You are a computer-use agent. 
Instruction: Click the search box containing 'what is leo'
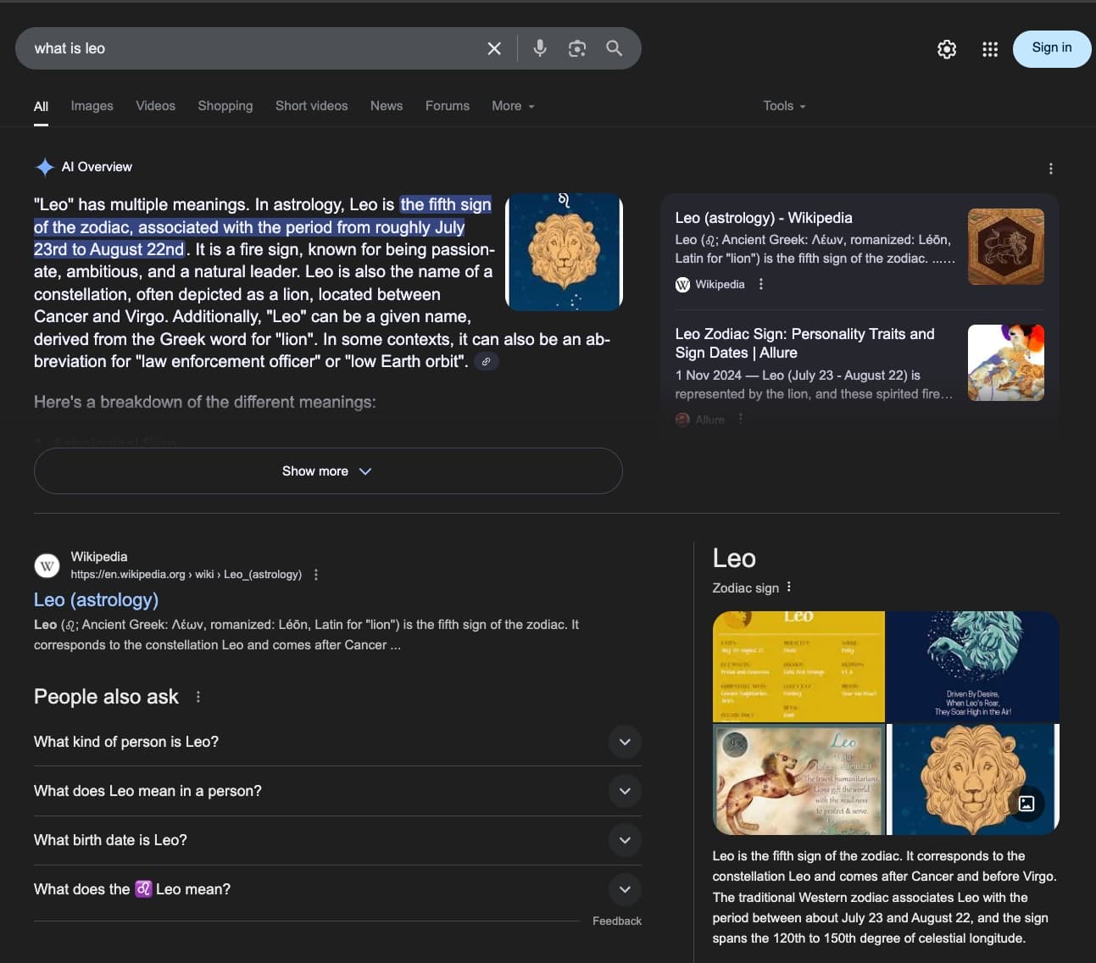coord(254,48)
